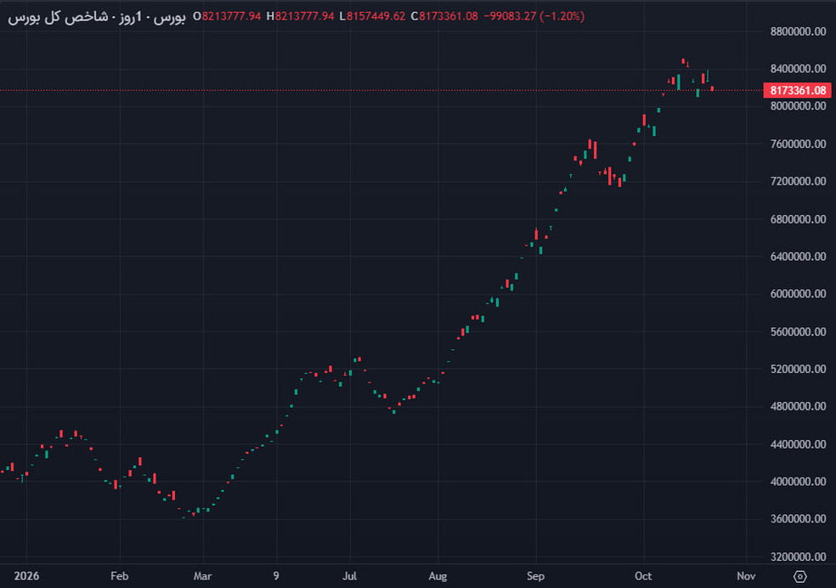Click price axis label 4800000.00
The width and height of the screenshot is (836, 588).
point(798,406)
